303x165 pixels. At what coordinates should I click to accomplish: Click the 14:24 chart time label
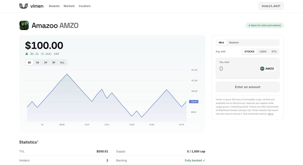151,124
